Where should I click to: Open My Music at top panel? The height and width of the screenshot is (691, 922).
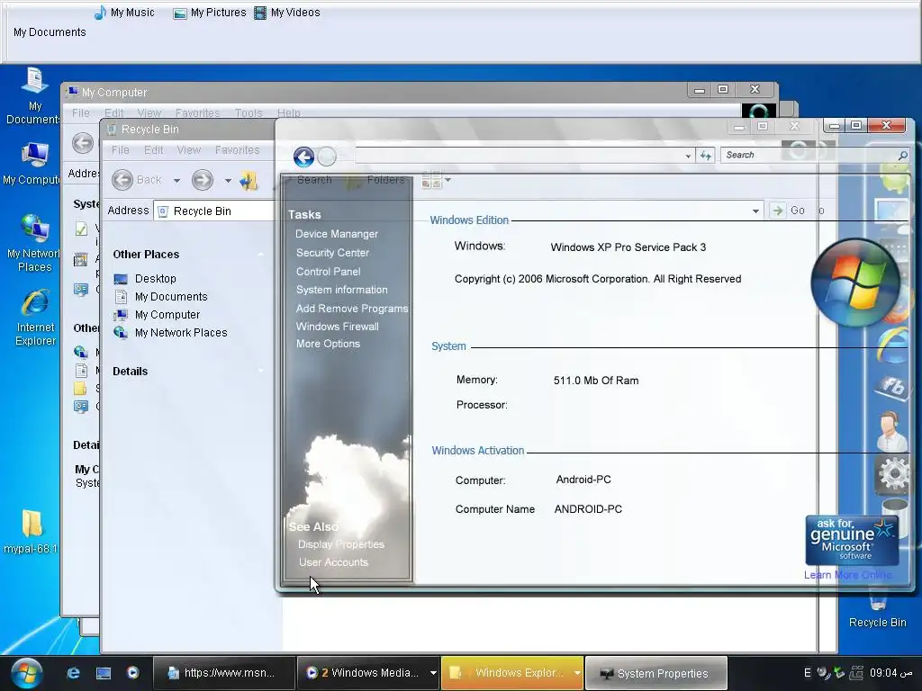pos(124,13)
